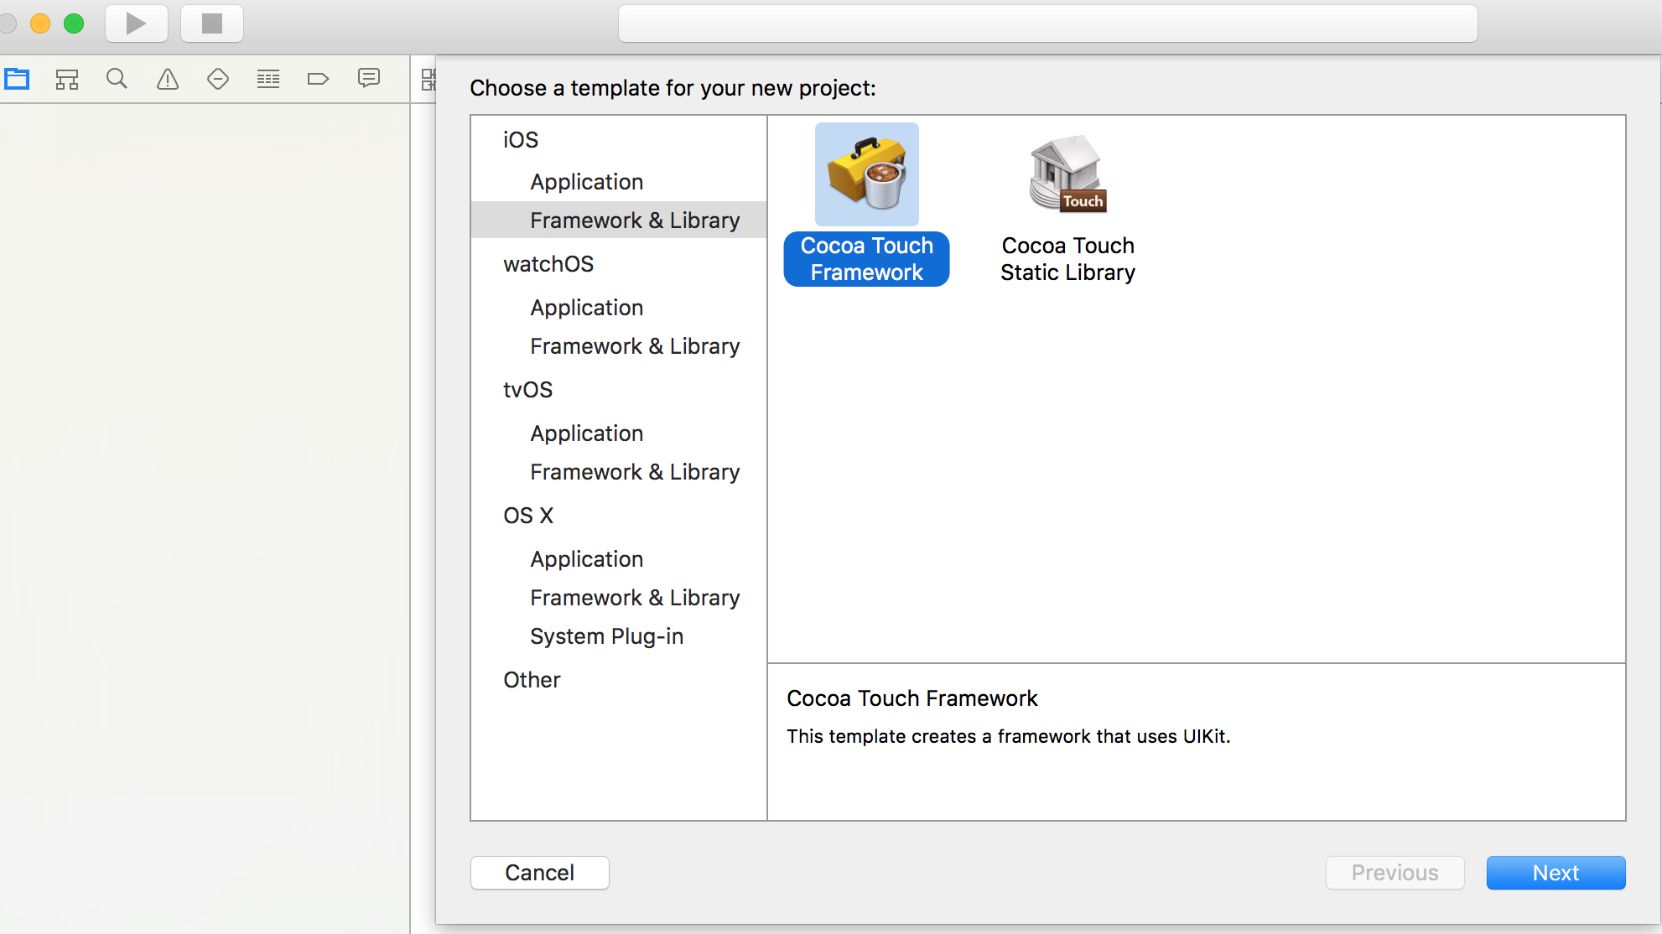Open the Project navigator folder icon
Image resolution: width=1662 pixels, height=934 pixels.
pos(17,80)
